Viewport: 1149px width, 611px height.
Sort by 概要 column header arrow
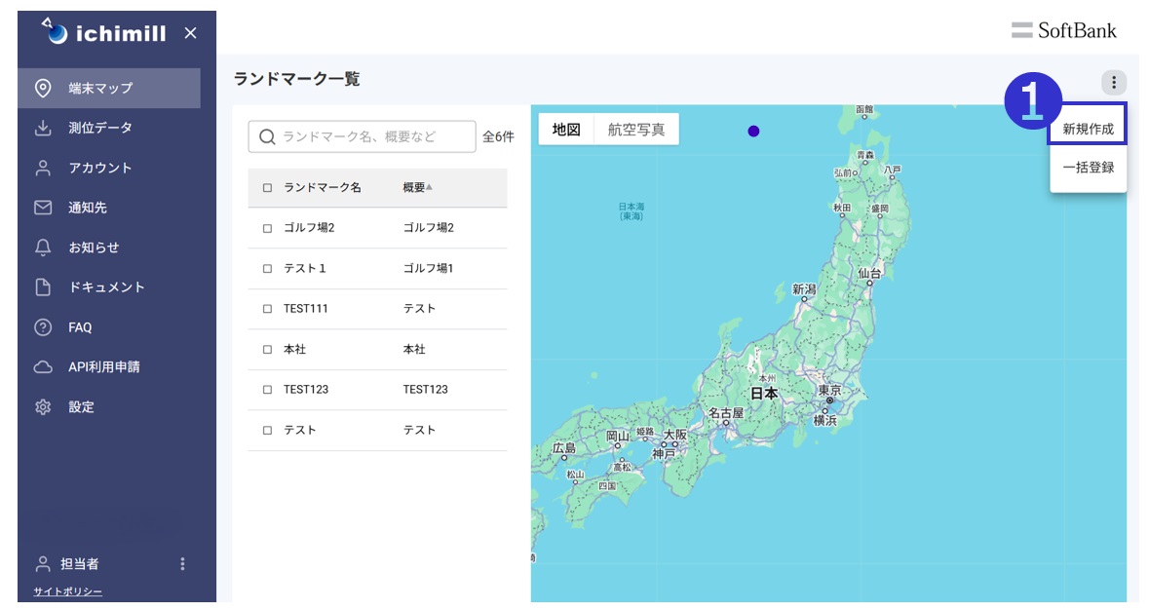click(429, 187)
